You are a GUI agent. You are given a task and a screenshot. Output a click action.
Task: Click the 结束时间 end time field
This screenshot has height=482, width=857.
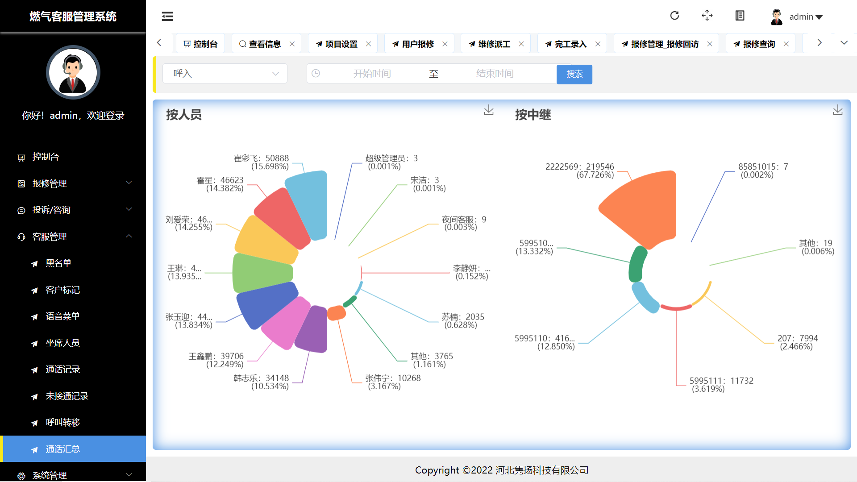(495, 74)
